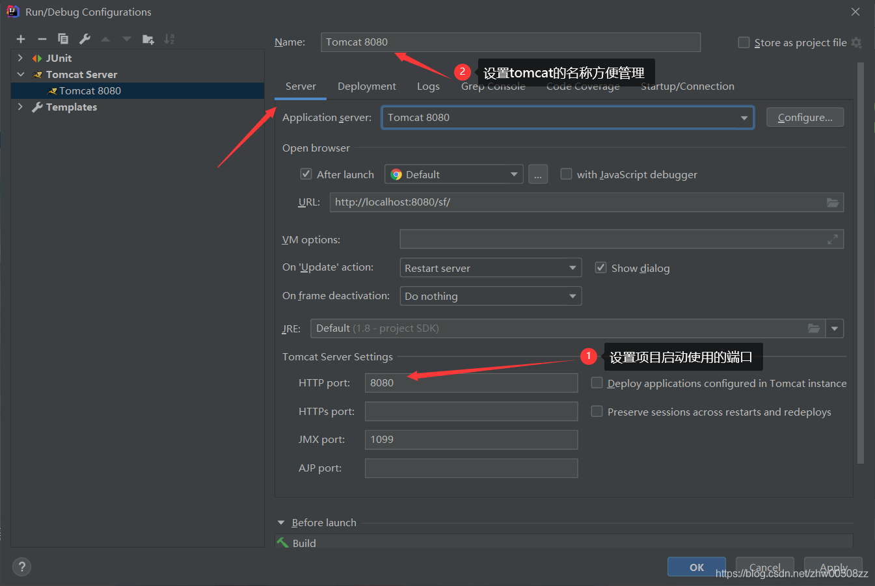Select Tomcat 8080 configuration in tree
This screenshot has width=875, height=586.
click(138, 91)
